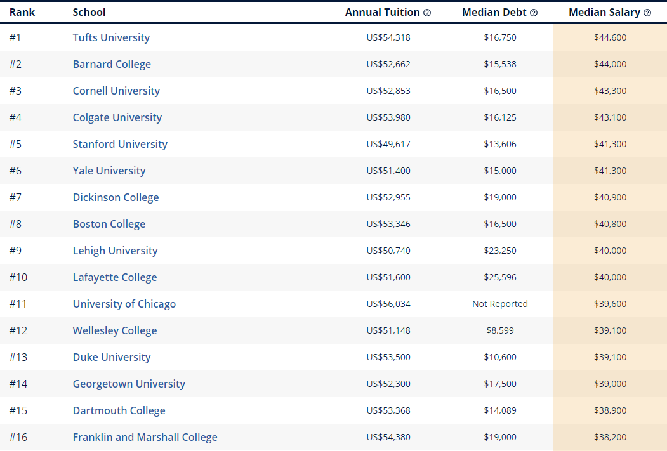Viewport: 667px width, 451px height.
Task: Click the Annual Tuition help icon
Action: click(x=427, y=13)
